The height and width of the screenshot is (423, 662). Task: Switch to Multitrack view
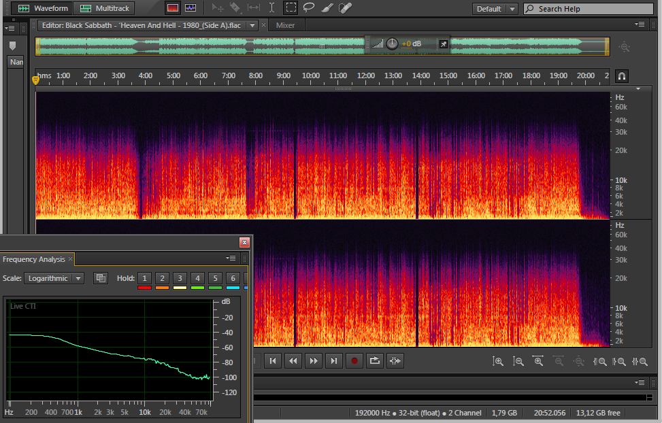pos(104,8)
